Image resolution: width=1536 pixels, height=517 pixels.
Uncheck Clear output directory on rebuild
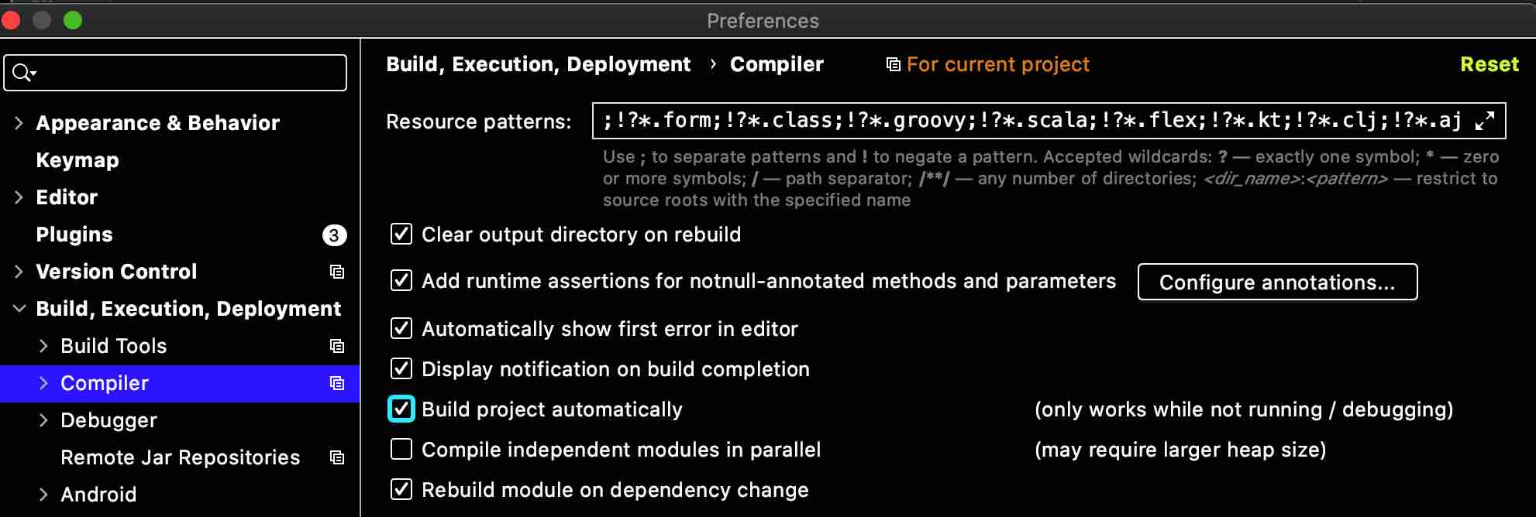(x=401, y=234)
